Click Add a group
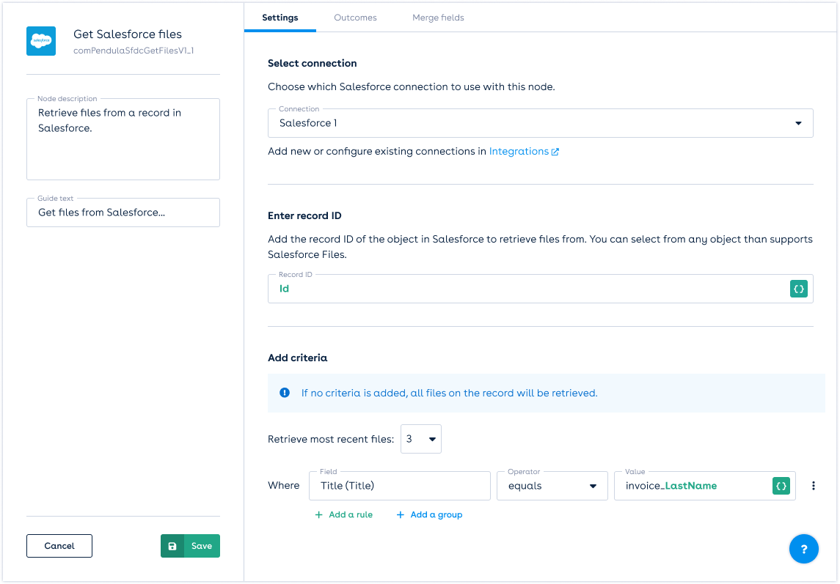The width and height of the screenshot is (840, 584). point(429,514)
